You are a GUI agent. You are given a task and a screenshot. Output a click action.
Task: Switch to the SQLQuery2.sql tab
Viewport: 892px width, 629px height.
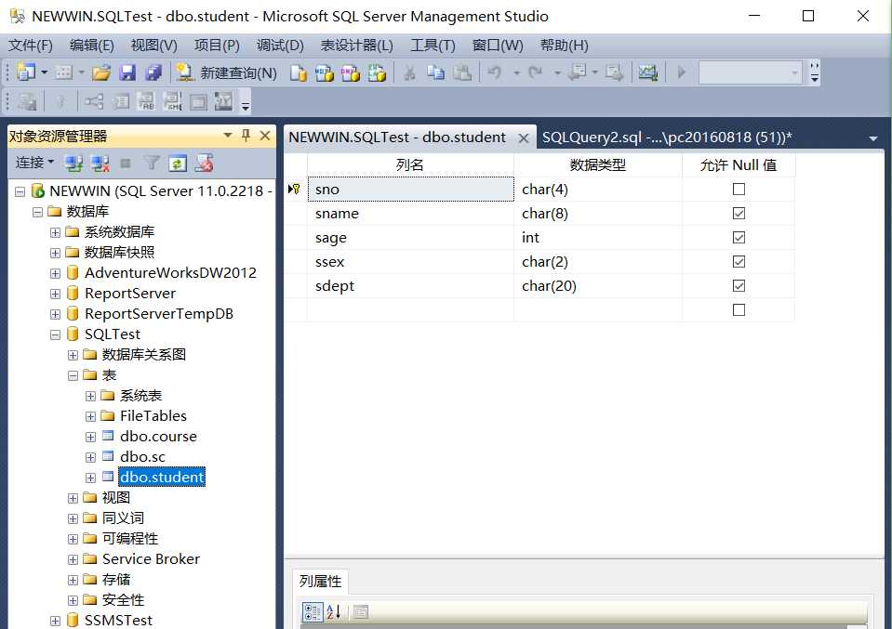pyautogui.click(x=667, y=137)
